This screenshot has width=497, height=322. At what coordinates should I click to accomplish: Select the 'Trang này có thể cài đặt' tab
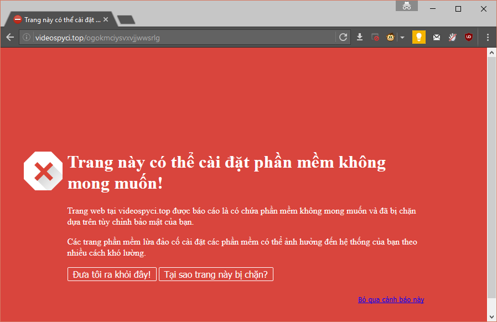(60, 20)
